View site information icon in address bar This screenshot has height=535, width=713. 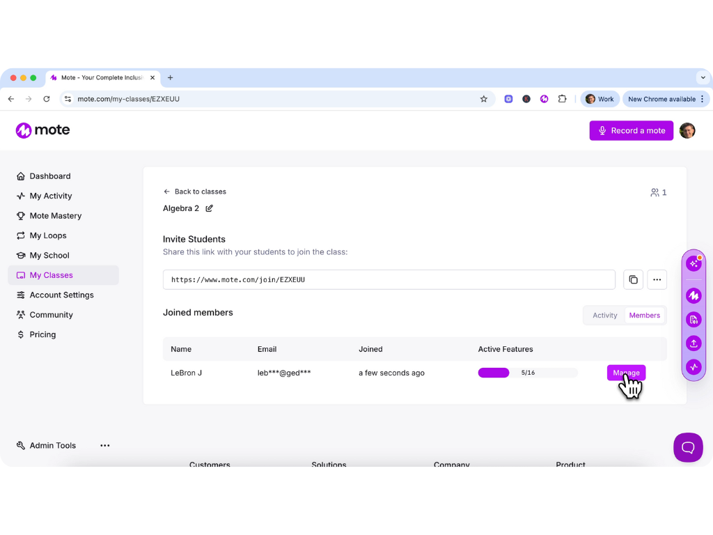tap(68, 99)
